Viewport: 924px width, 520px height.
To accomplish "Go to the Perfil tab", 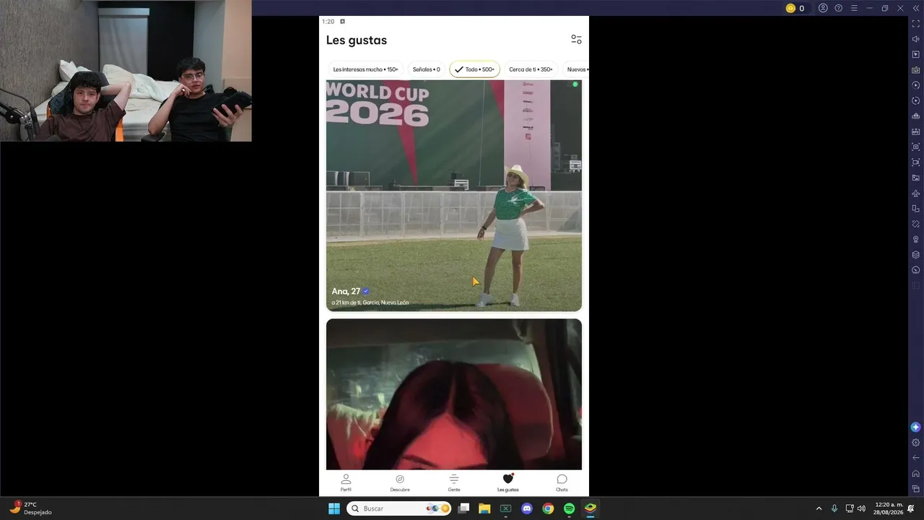I will point(346,483).
